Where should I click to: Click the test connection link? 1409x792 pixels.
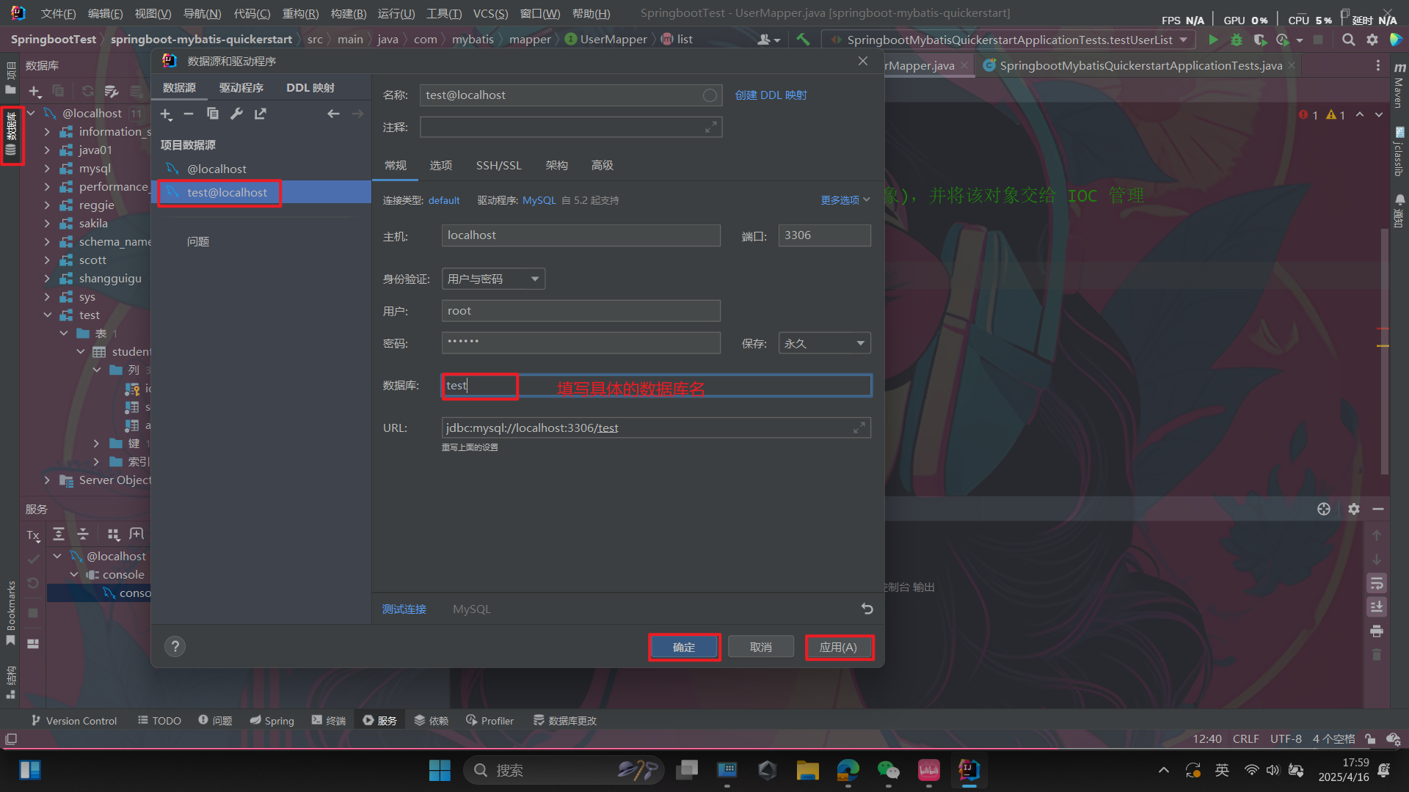(404, 609)
